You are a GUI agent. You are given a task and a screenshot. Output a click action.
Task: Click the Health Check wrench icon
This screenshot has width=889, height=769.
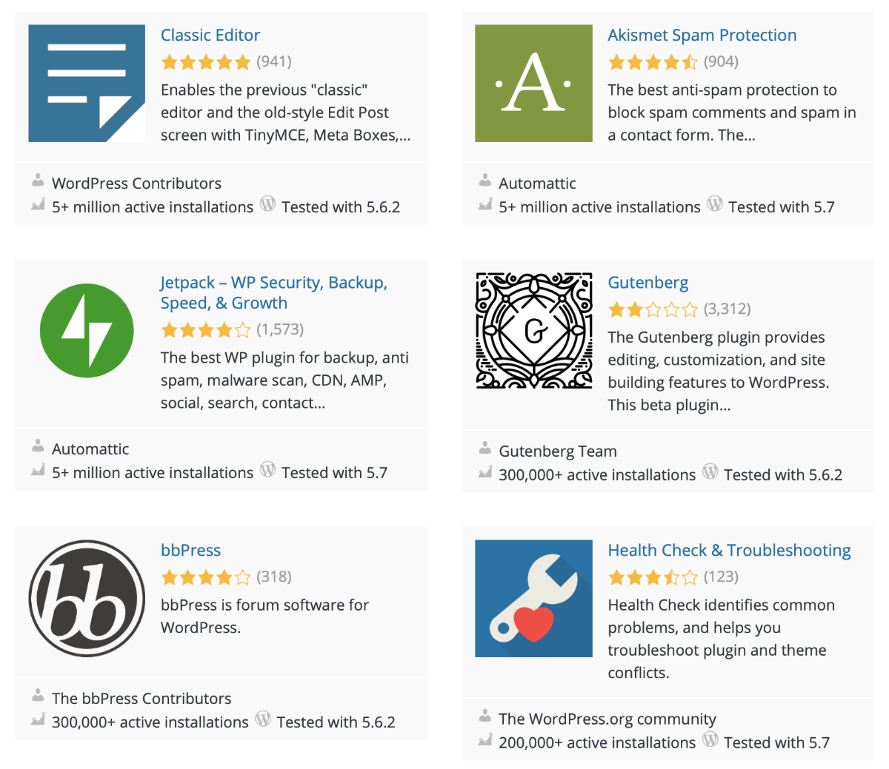point(533,598)
